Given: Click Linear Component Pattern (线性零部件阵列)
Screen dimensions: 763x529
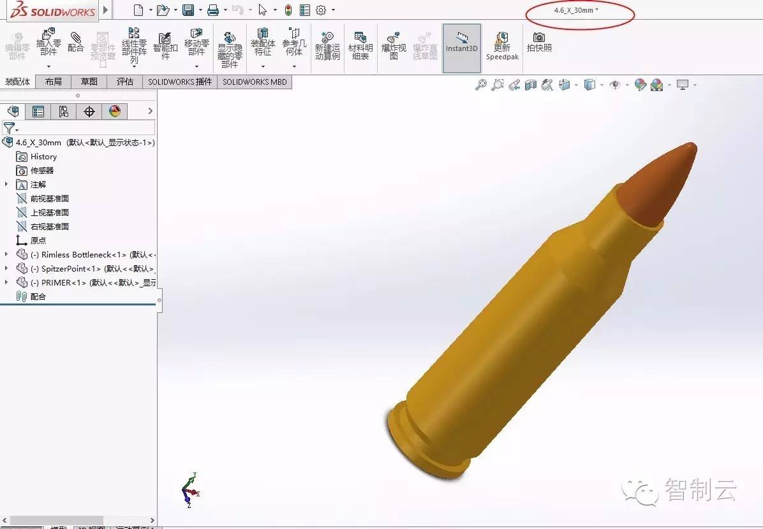Looking at the screenshot, I should pos(134,46).
